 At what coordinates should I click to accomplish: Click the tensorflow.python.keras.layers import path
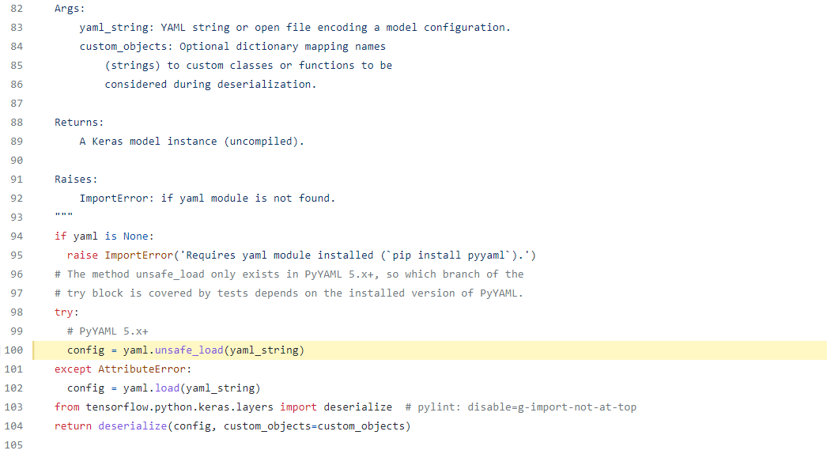179,407
